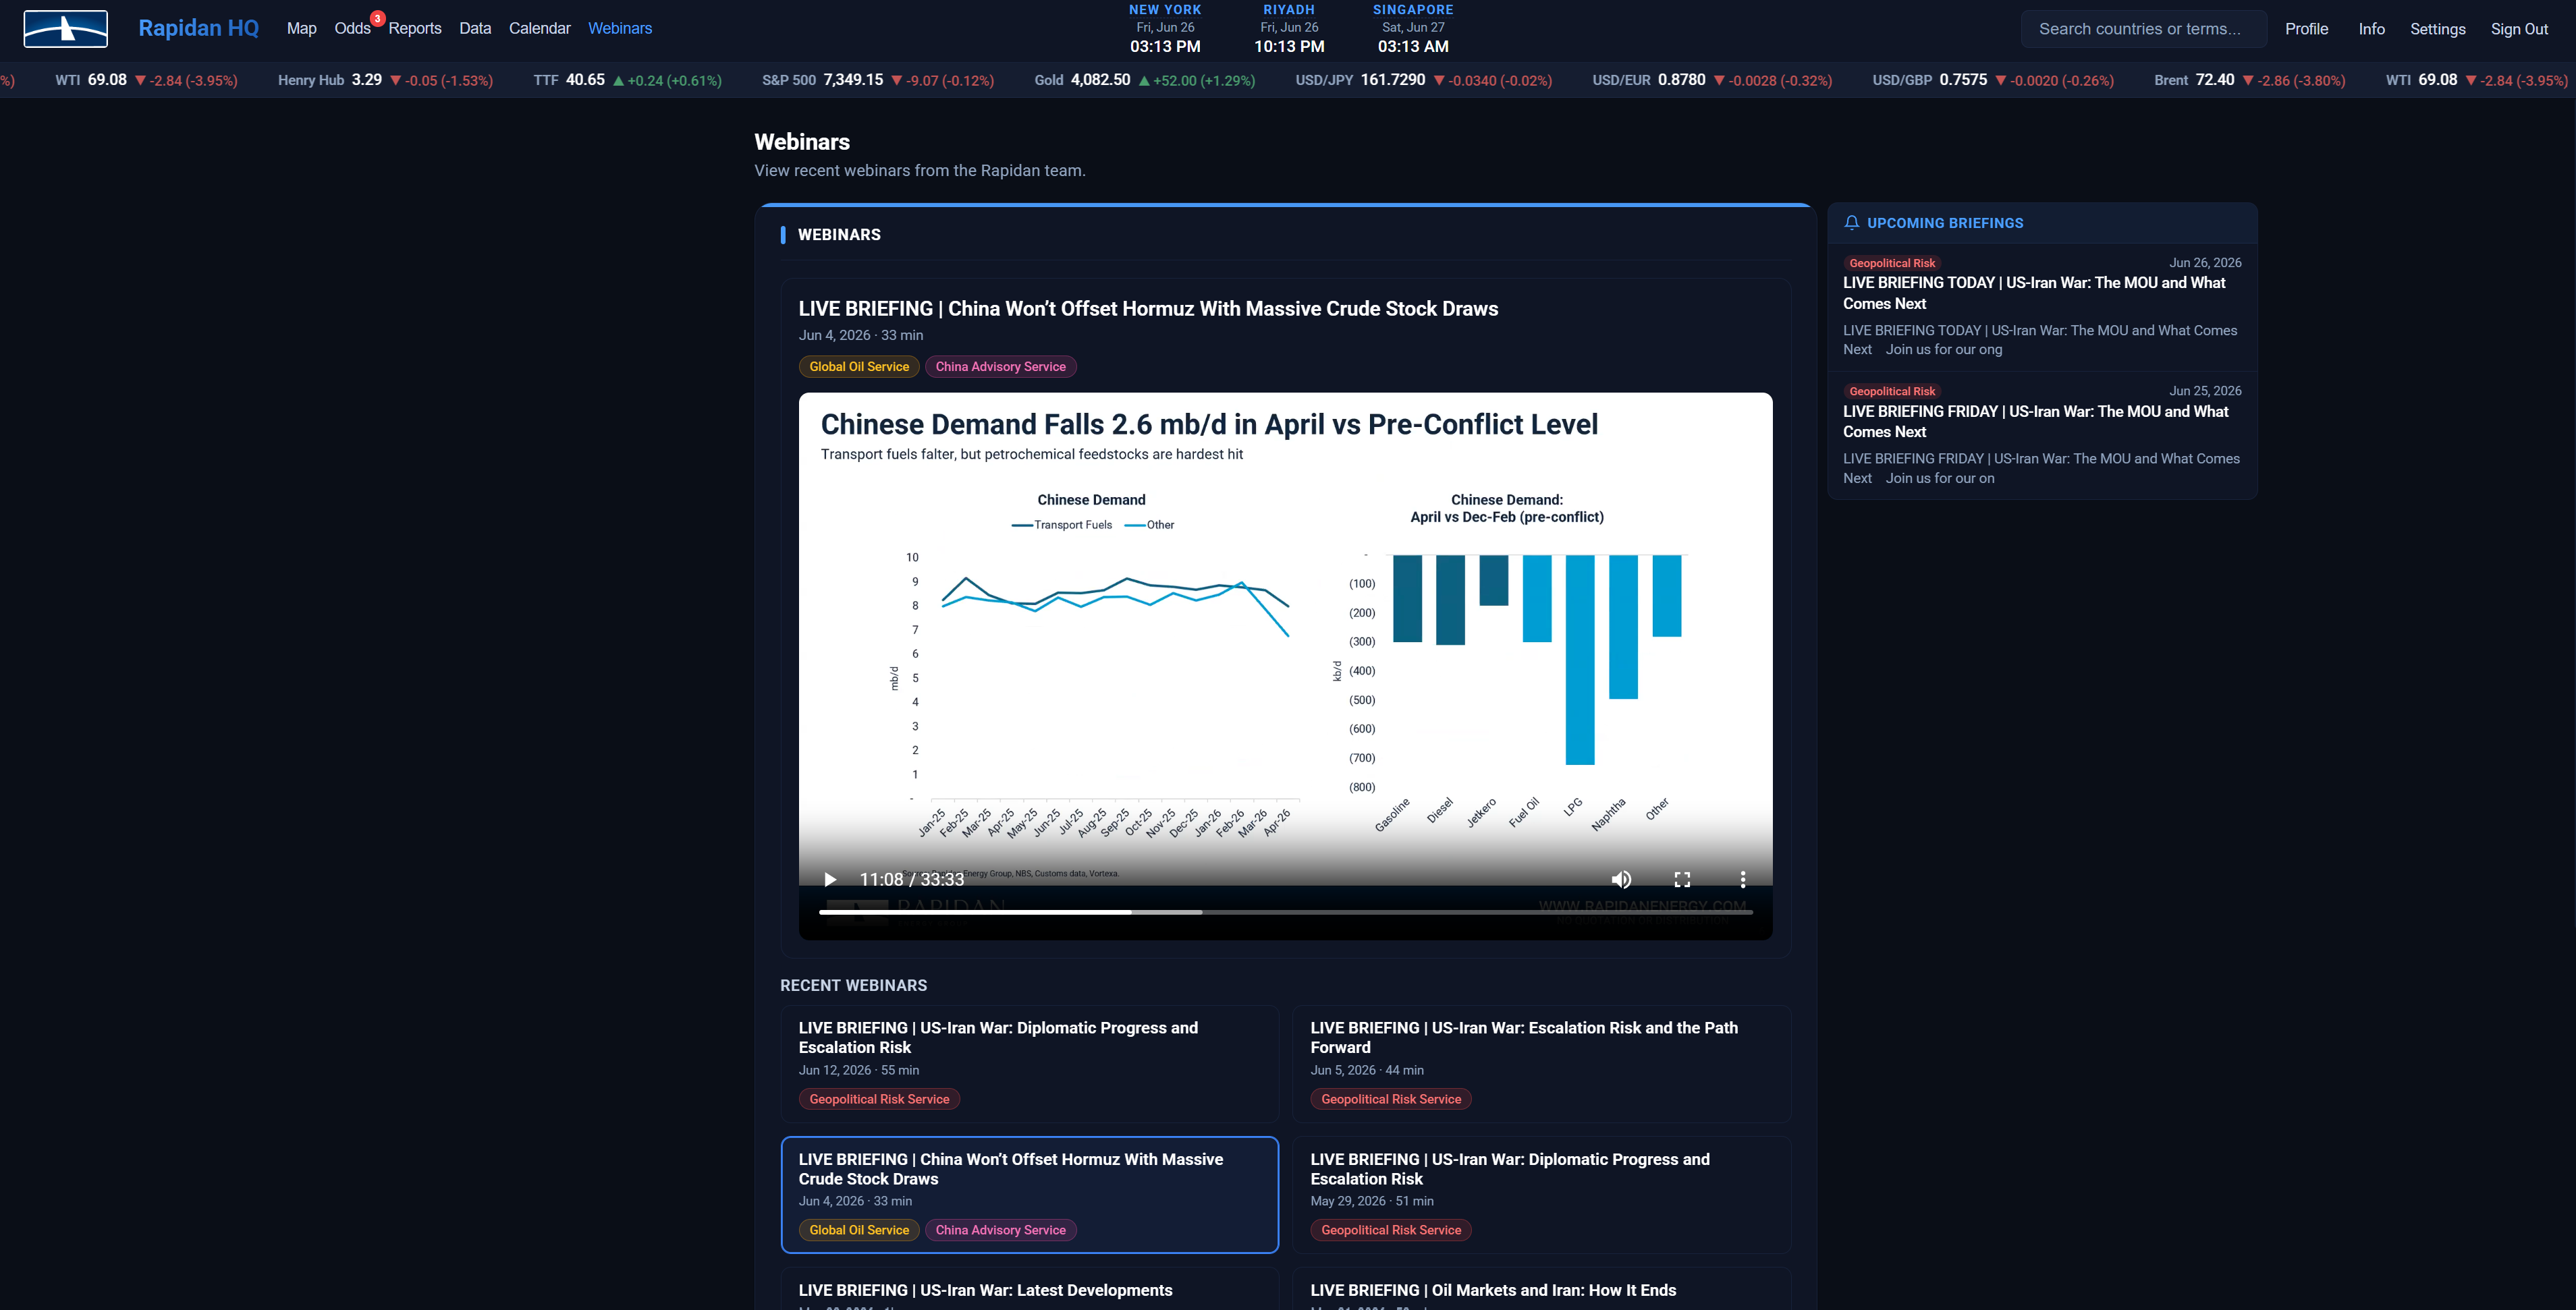Viewport: 2576px width, 1310px height.
Task: Click the Rapidan HQ logo icon
Action: click(x=66, y=29)
